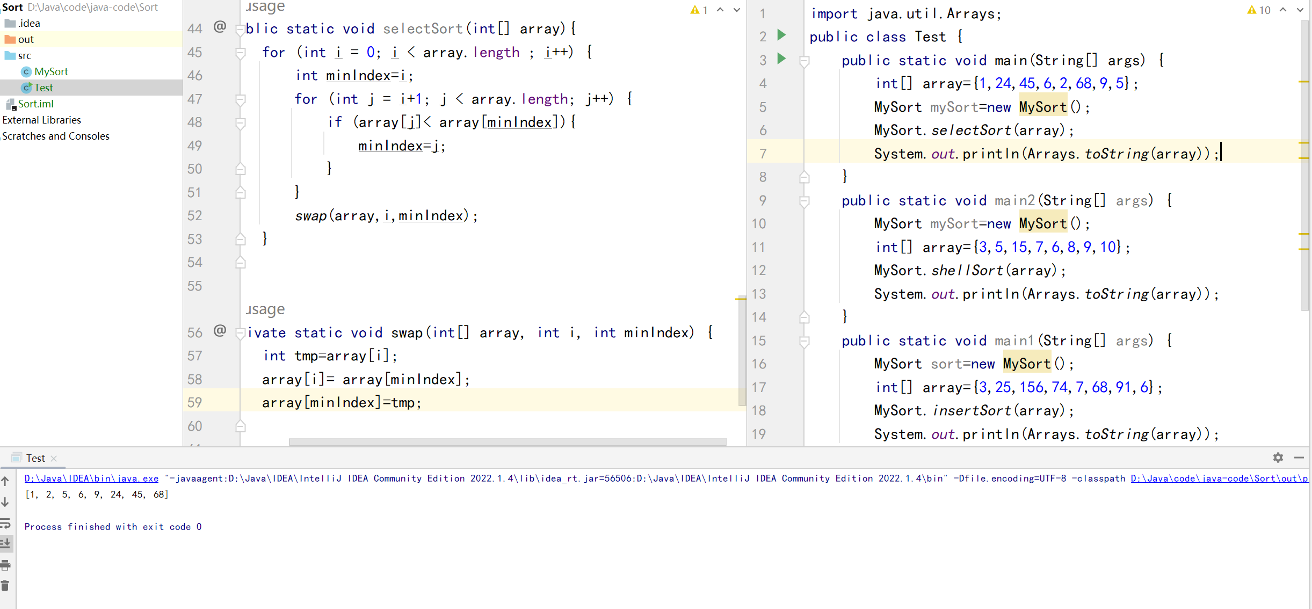Toggle scroll to end in console
This screenshot has height=609, width=1312.
point(5,543)
